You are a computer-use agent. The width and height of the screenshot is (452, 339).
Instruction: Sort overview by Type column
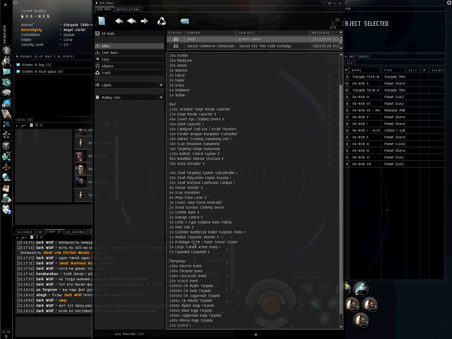(x=393, y=70)
